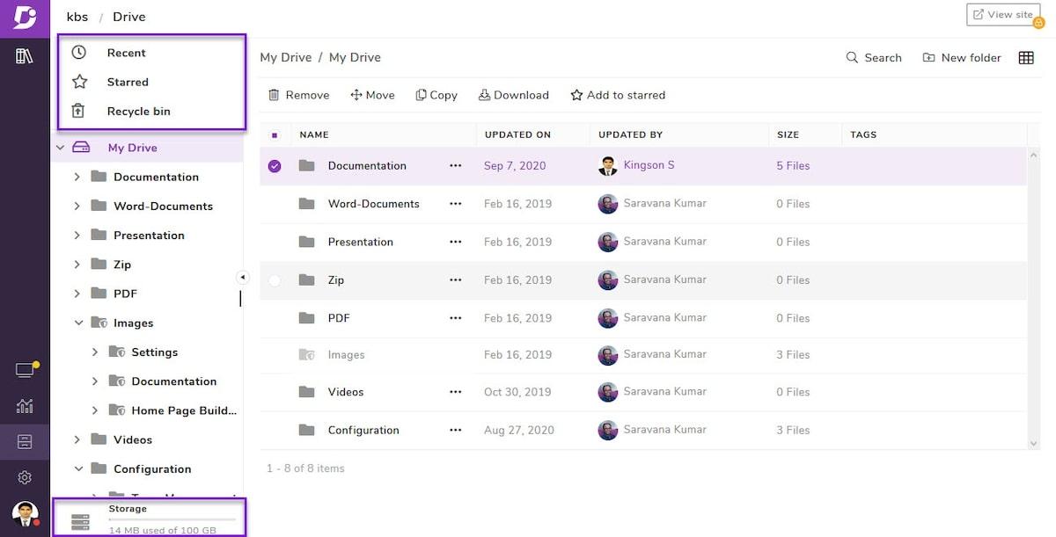This screenshot has height=537, width=1056.
Task: Click the Storage usage progress bar
Action: tap(172, 519)
